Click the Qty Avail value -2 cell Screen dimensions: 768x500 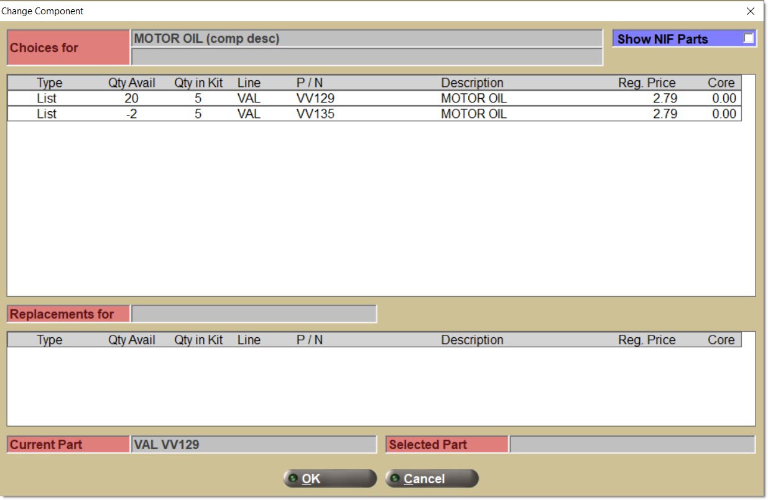click(x=132, y=114)
